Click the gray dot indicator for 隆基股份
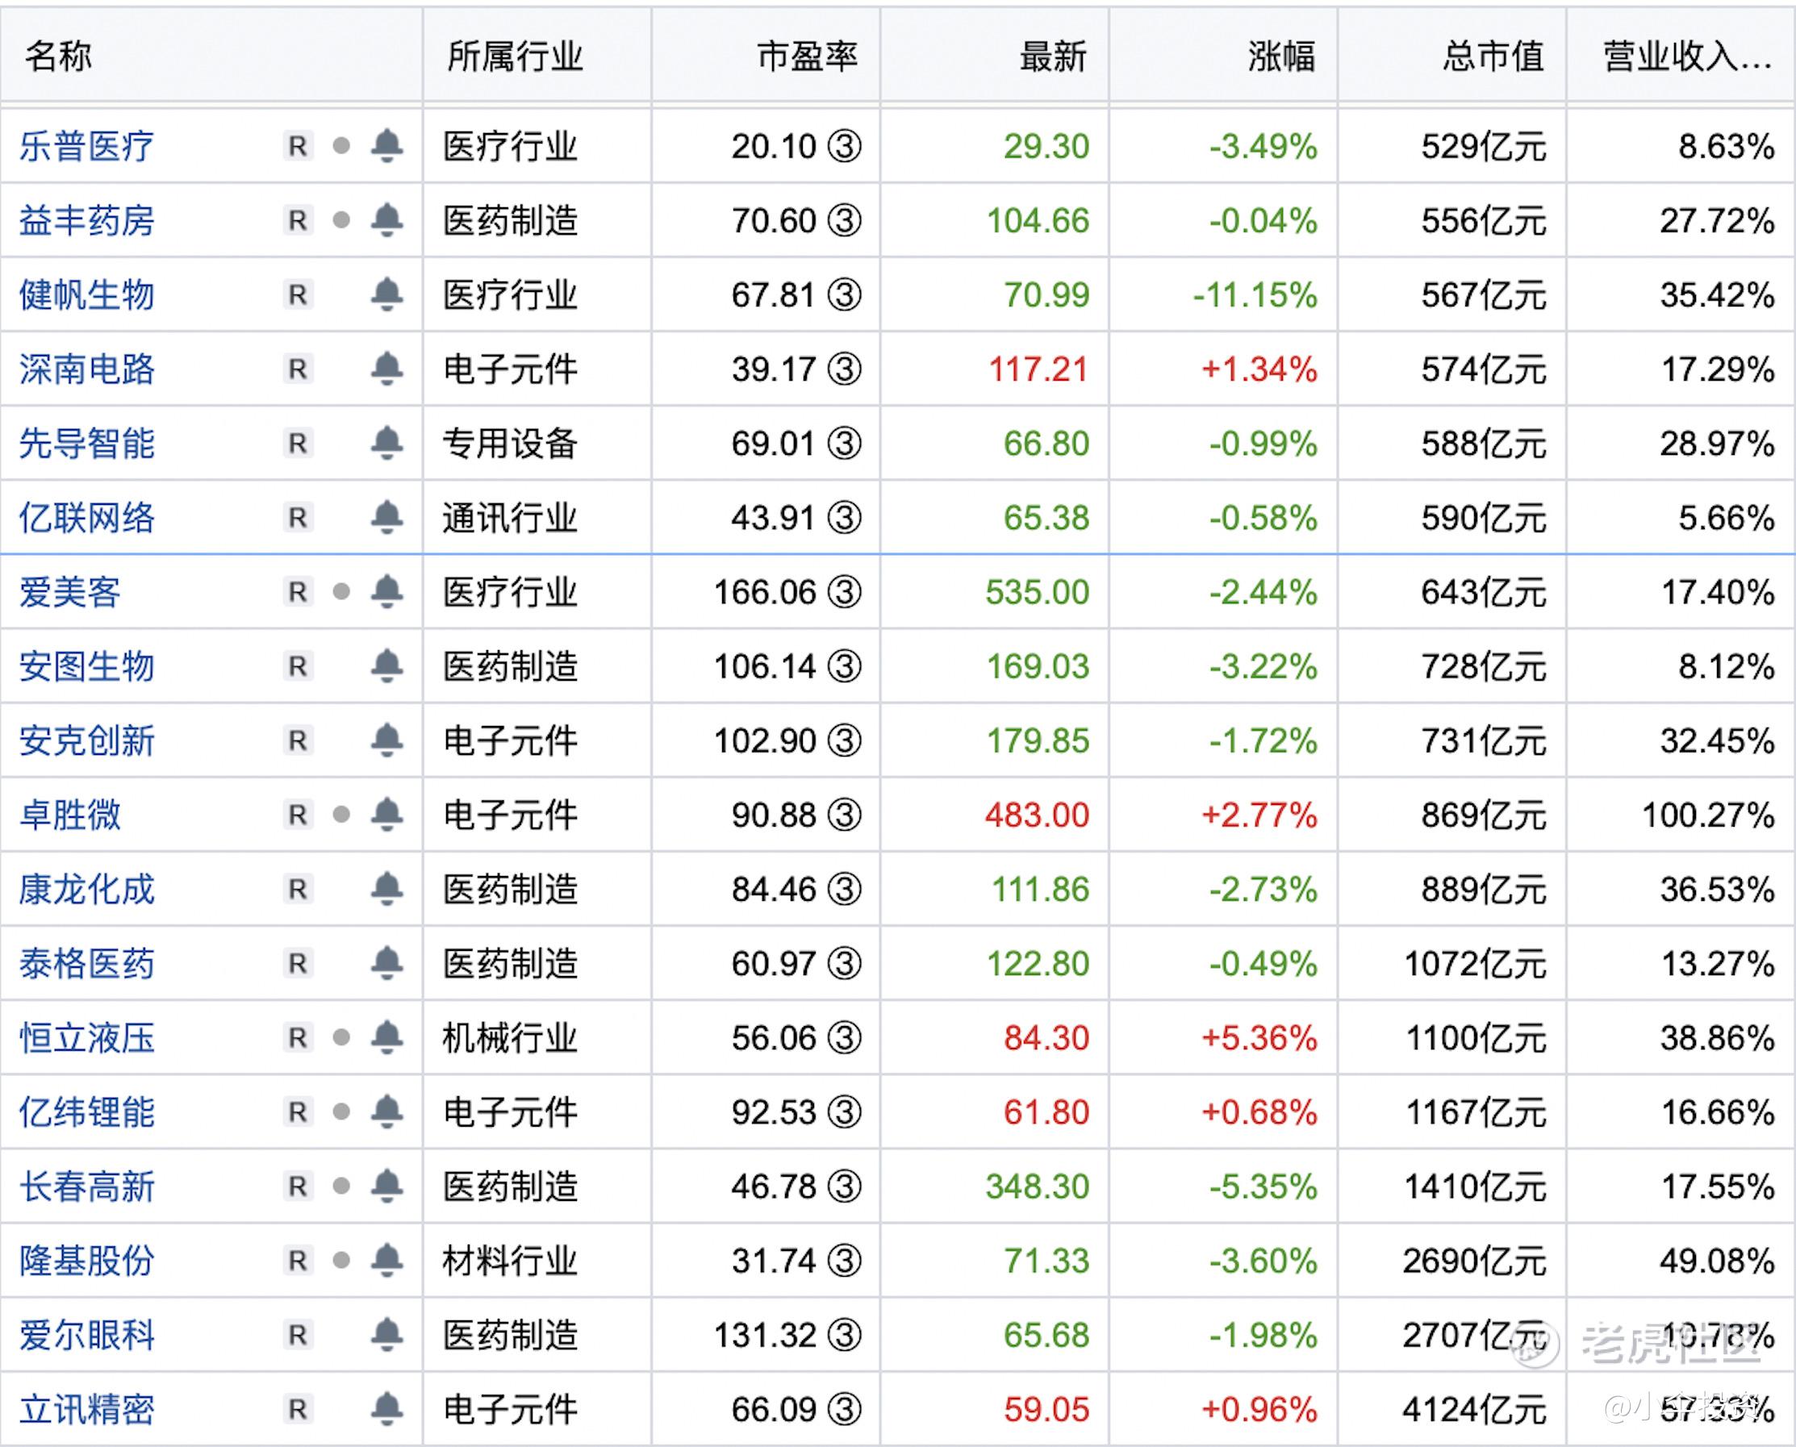Viewport: 1796px width, 1447px height. 341,1259
